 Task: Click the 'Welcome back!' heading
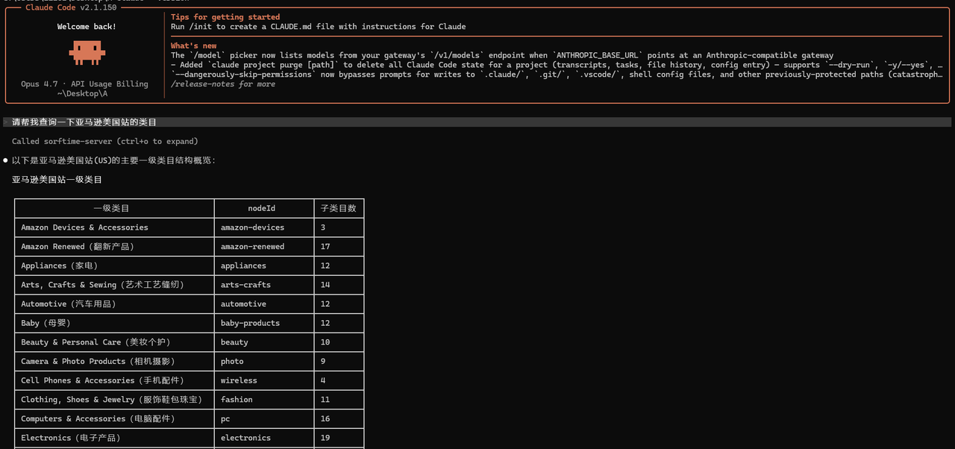(x=87, y=27)
